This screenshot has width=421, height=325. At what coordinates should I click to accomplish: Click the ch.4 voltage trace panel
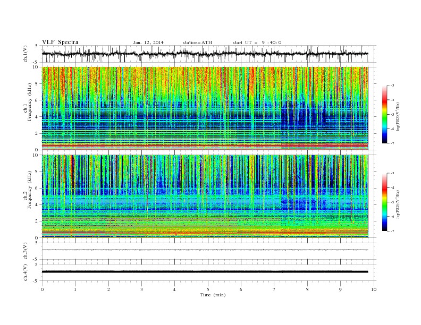pyautogui.click(x=208, y=272)
